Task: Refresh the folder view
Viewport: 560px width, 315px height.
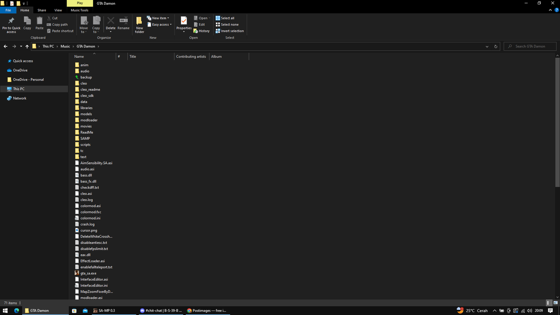Action: pyautogui.click(x=496, y=46)
